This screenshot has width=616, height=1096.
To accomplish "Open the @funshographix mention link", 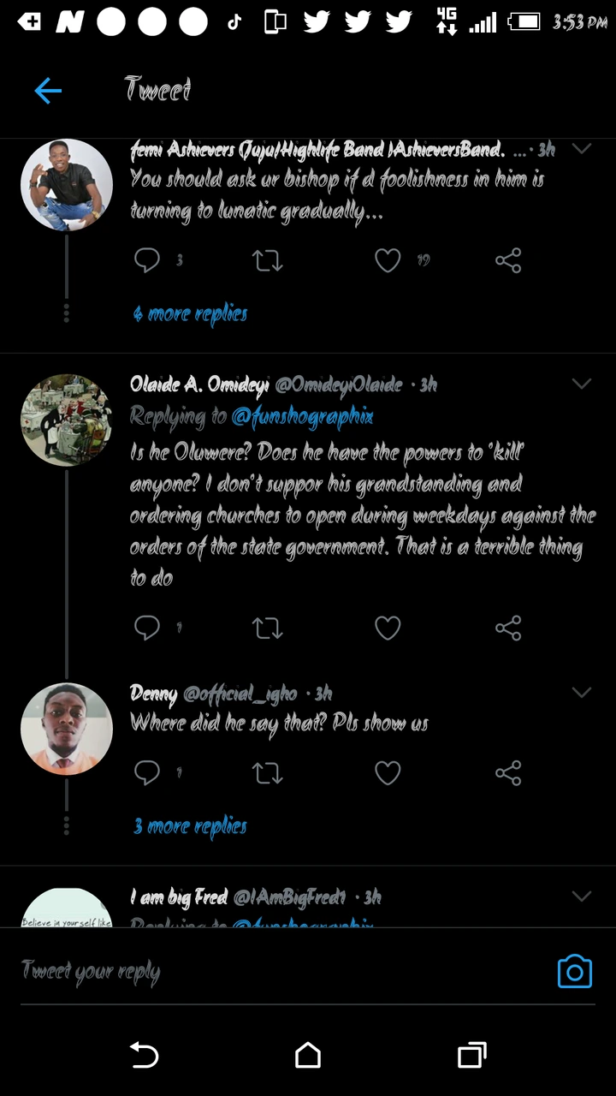I will pyautogui.click(x=302, y=417).
